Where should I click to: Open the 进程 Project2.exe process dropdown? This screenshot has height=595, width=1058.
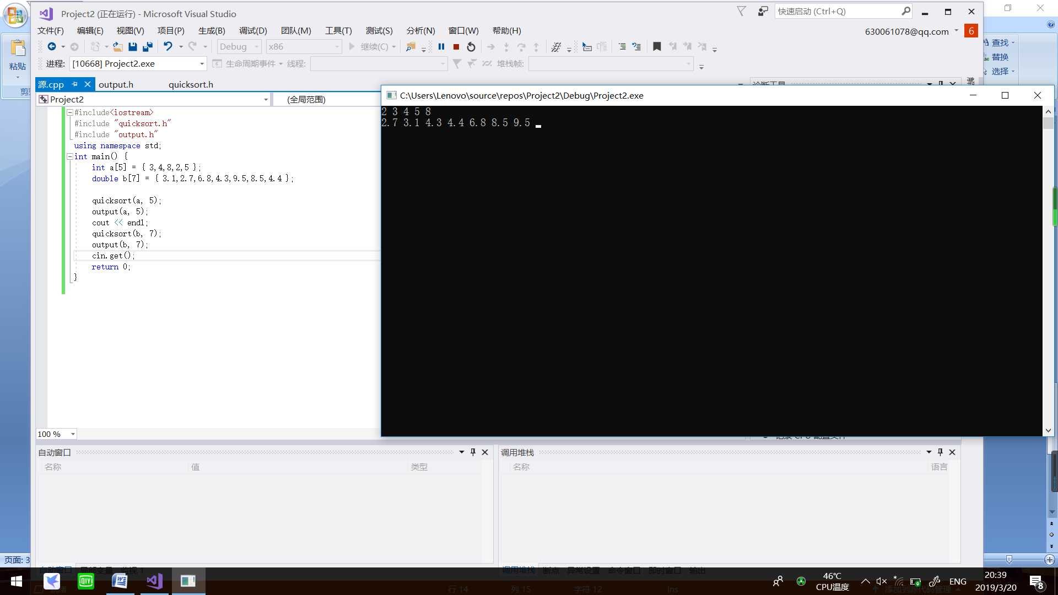click(138, 64)
